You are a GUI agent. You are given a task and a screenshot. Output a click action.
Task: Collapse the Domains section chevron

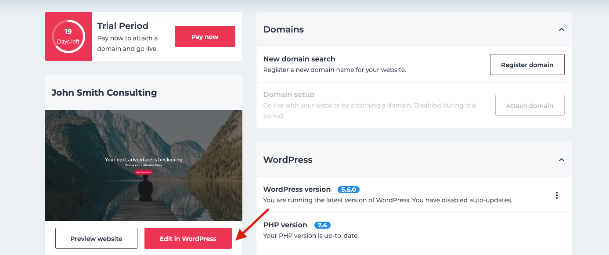(x=561, y=29)
